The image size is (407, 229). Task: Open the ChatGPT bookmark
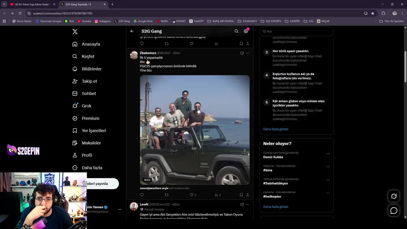pos(196,21)
